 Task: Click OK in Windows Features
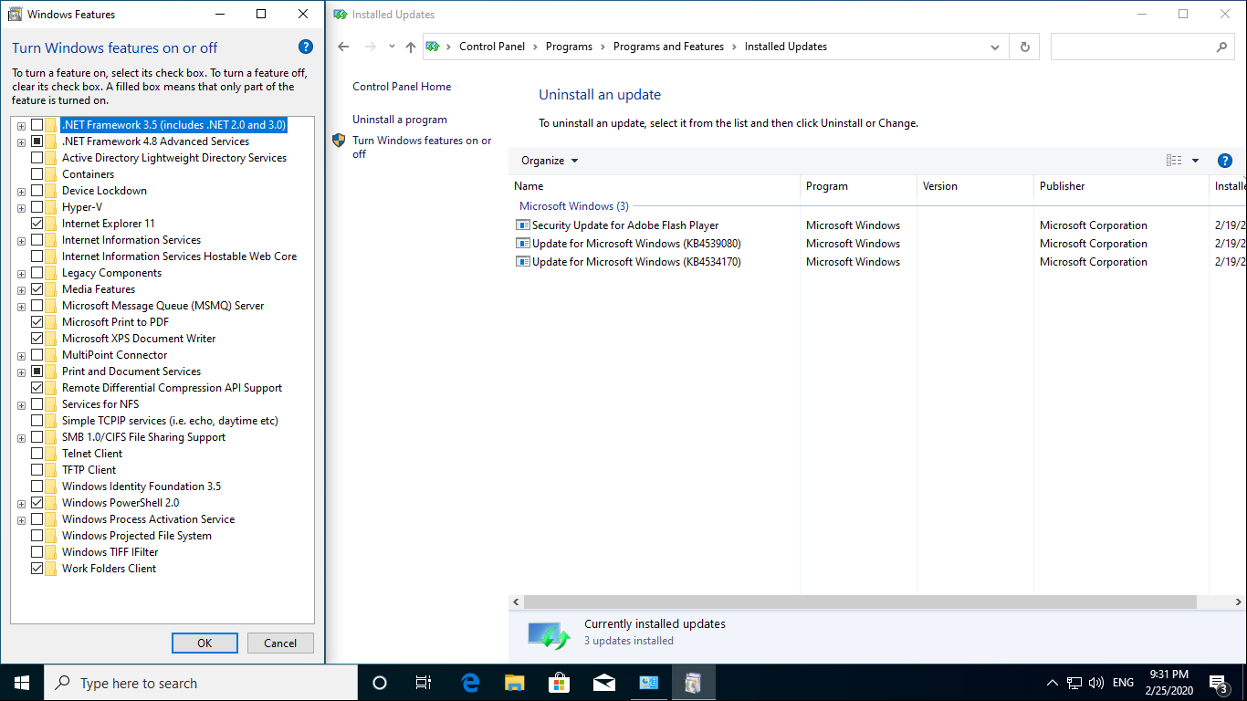(204, 643)
